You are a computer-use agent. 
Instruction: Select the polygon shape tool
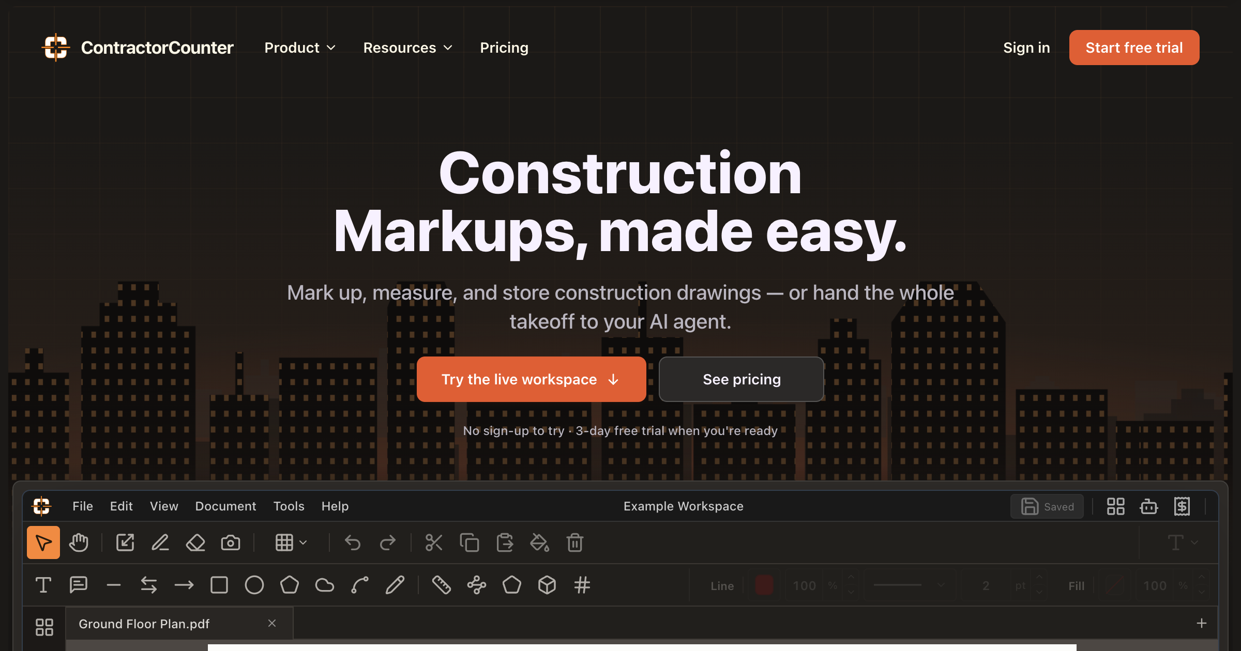coord(290,585)
